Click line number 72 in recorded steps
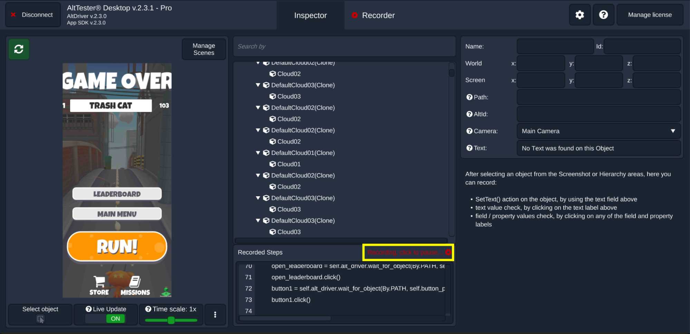690x334 pixels. pyautogui.click(x=248, y=288)
